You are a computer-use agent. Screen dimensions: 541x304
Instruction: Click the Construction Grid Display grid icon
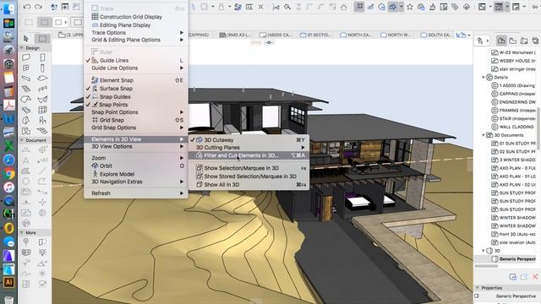[x=95, y=17]
